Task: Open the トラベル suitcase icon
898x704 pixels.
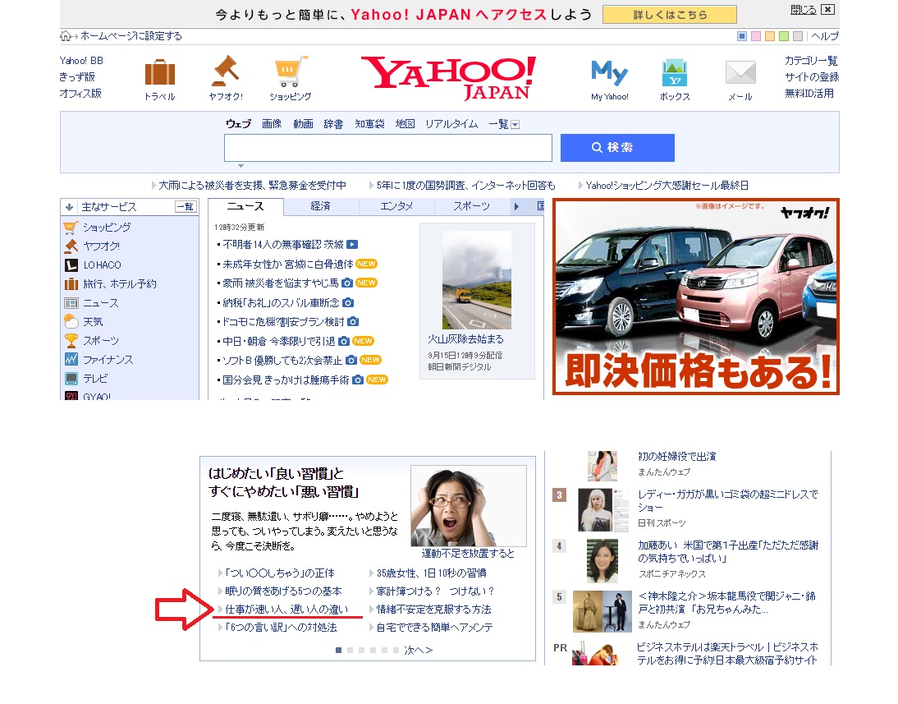Action: point(159,73)
